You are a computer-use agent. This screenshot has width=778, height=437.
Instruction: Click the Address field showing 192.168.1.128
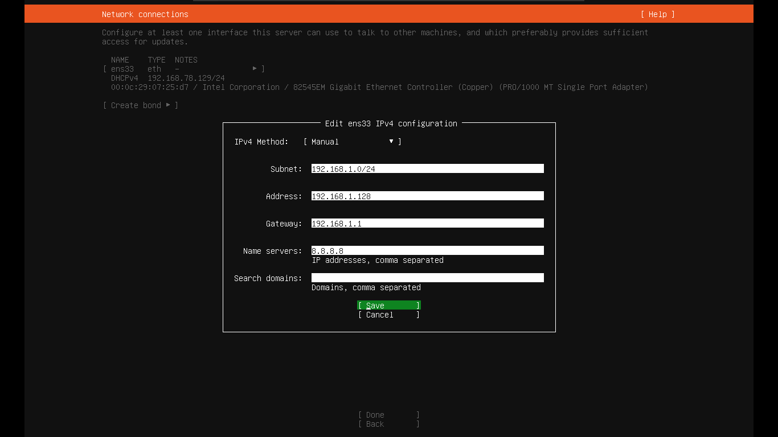[427, 196]
